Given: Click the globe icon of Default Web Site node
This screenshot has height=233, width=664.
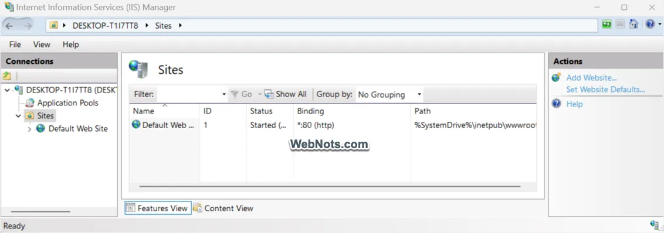Looking at the screenshot, I should click(x=40, y=129).
